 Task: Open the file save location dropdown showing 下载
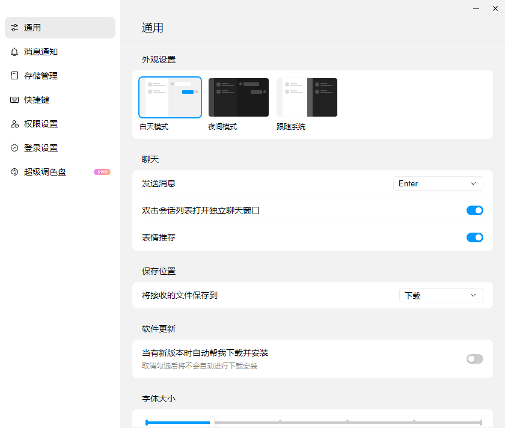click(x=441, y=295)
